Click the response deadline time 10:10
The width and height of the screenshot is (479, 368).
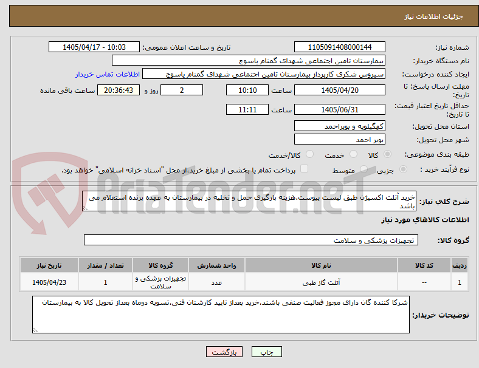(x=247, y=90)
